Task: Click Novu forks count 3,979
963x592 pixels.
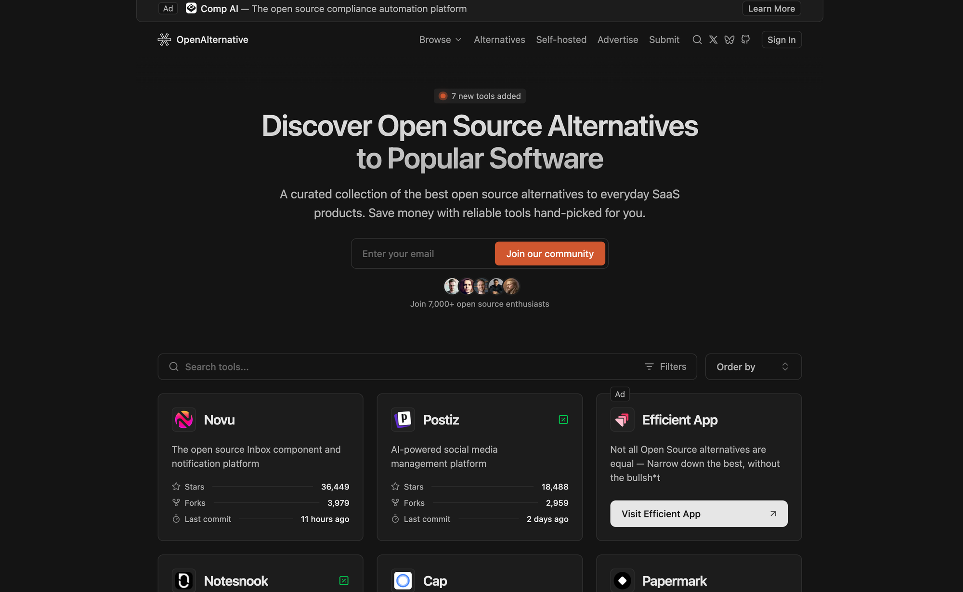Action: tap(338, 502)
